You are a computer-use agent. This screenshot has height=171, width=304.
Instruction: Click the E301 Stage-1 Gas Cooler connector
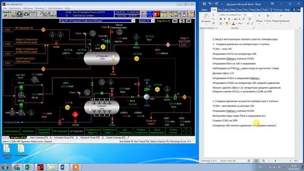pyautogui.click(x=184, y=45)
